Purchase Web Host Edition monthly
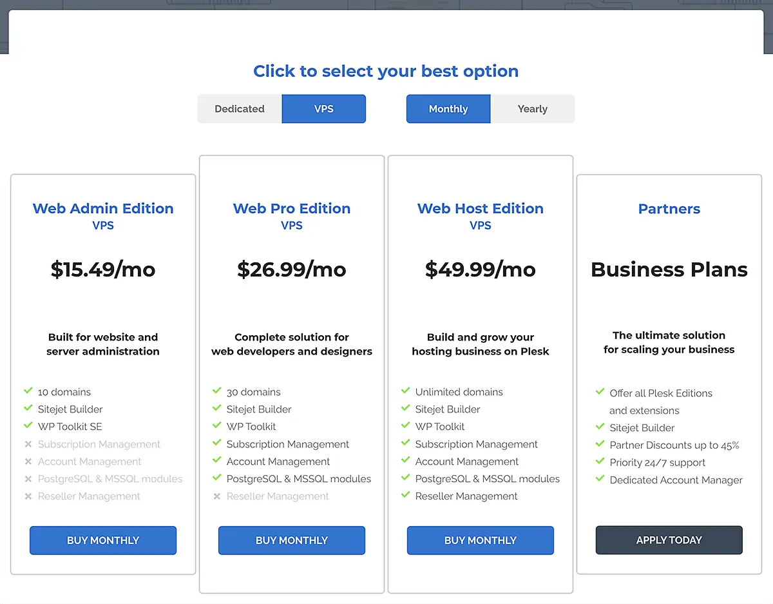The width and height of the screenshot is (773, 604). (481, 540)
